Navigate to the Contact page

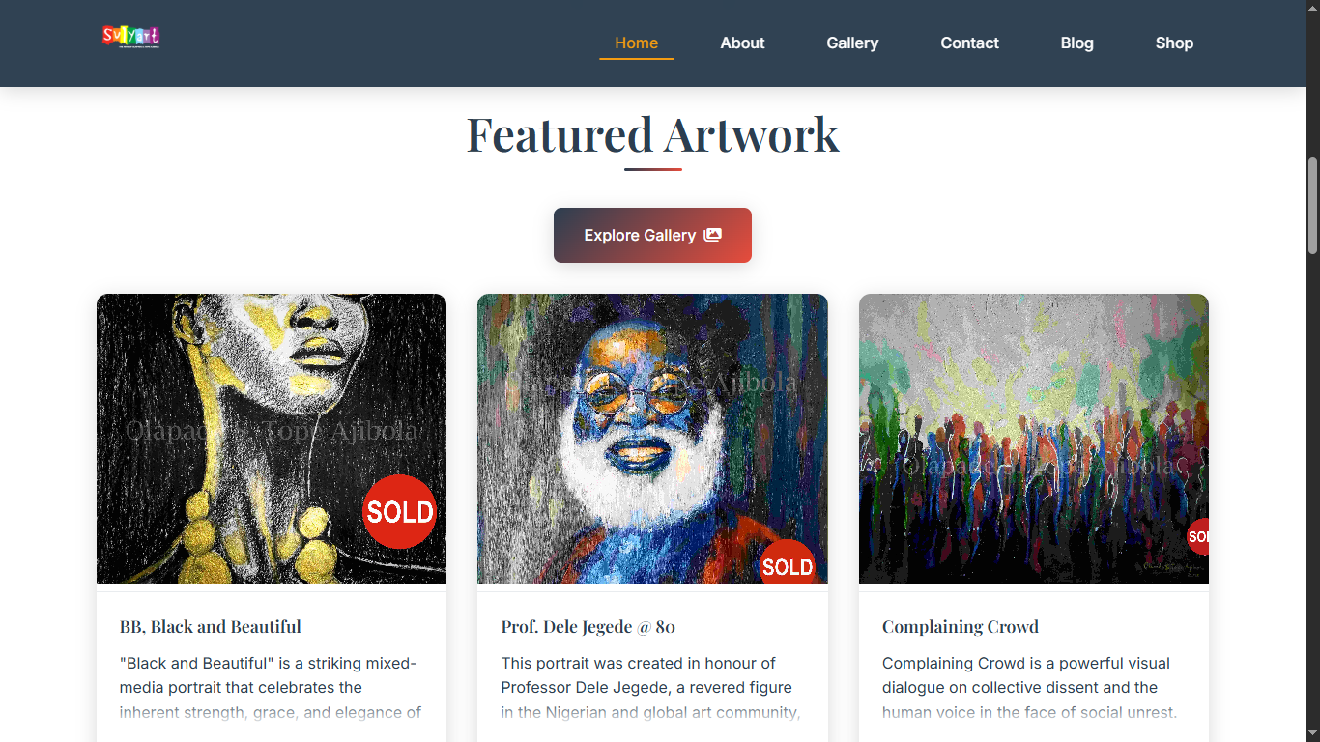969,43
